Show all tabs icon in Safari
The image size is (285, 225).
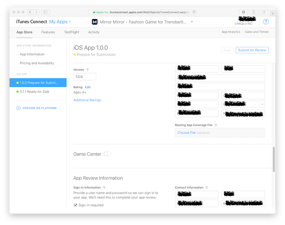click(264, 12)
